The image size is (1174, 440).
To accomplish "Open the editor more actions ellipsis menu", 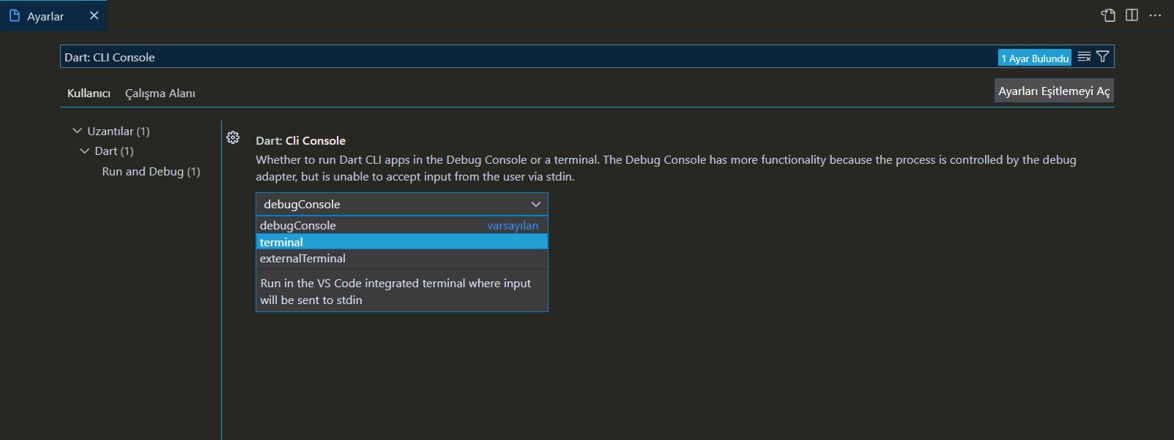I will pyautogui.click(x=1155, y=15).
